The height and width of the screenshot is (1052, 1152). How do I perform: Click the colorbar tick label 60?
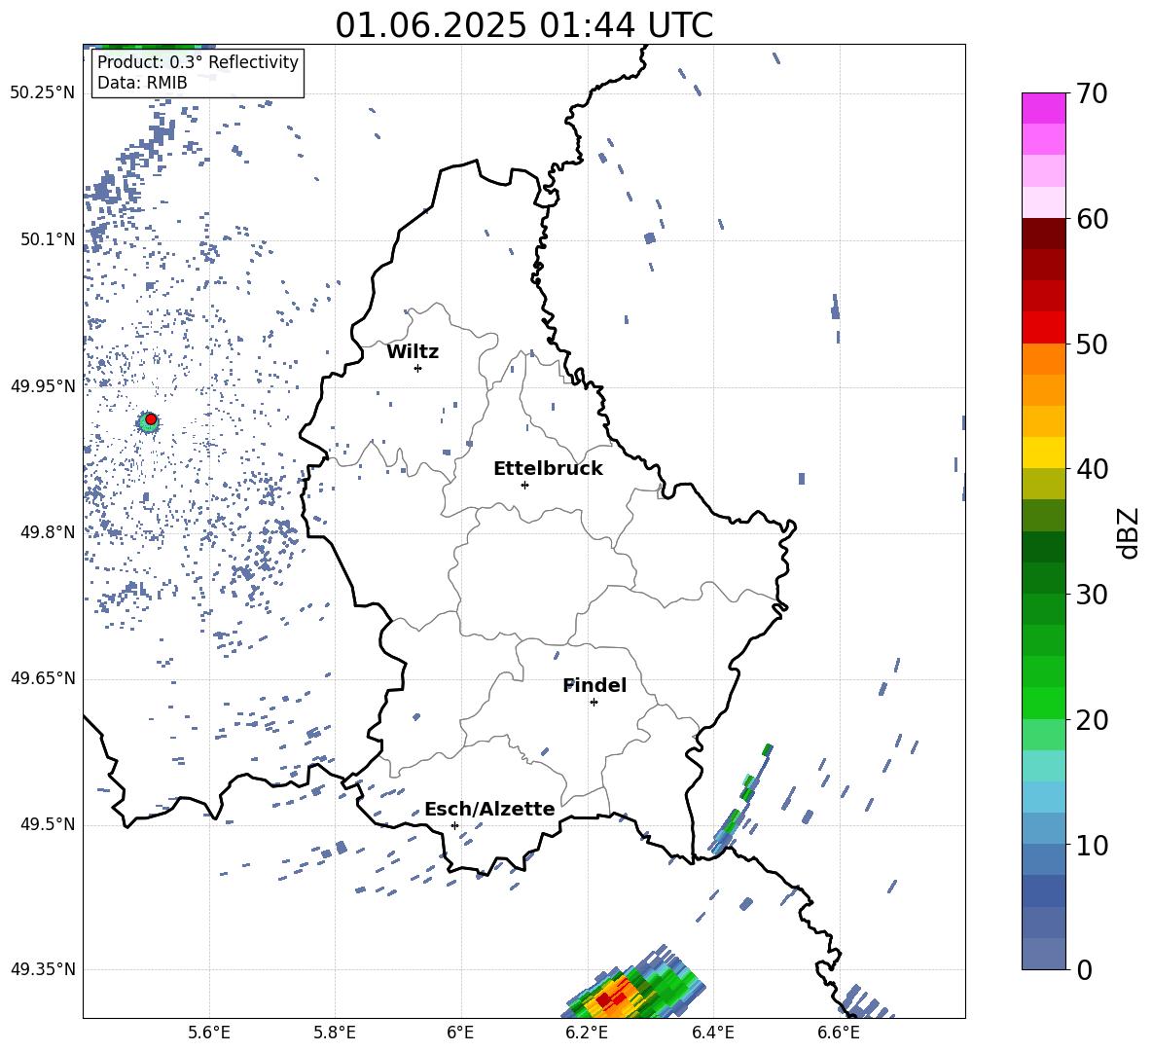pos(1092,219)
